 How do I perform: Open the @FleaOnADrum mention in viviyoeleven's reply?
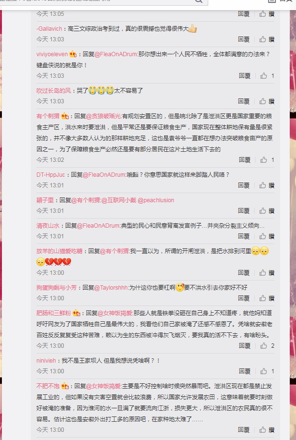pyautogui.click(x=116, y=54)
